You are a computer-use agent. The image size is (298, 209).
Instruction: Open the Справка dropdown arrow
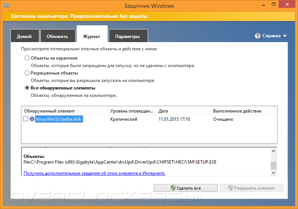point(285,36)
